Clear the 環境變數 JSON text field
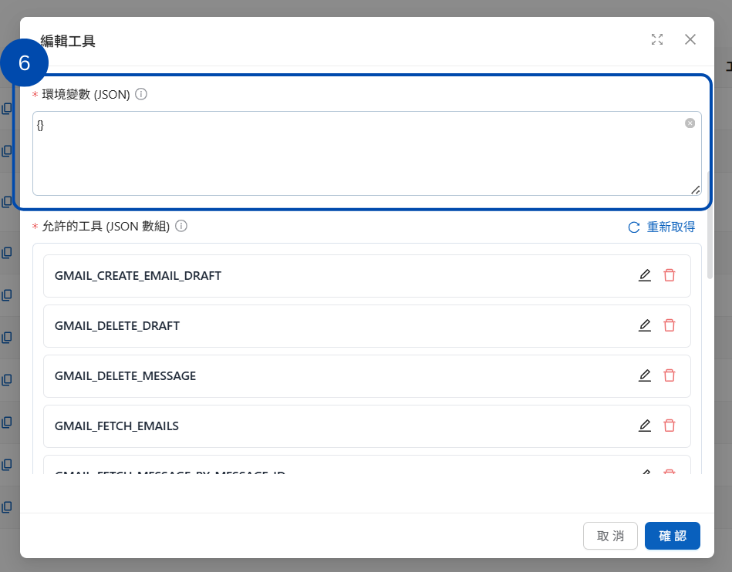This screenshot has height=572, width=732. [690, 123]
